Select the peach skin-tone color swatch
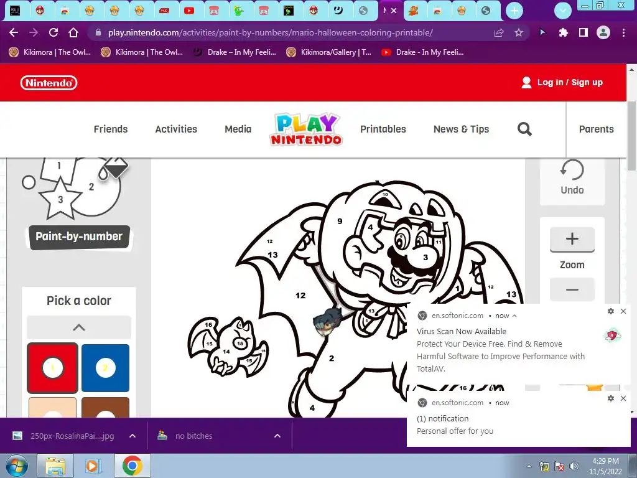This screenshot has width=637, height=478. point(52,408)
